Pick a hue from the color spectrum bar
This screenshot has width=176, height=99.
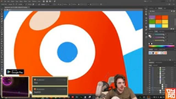[161, 46]
